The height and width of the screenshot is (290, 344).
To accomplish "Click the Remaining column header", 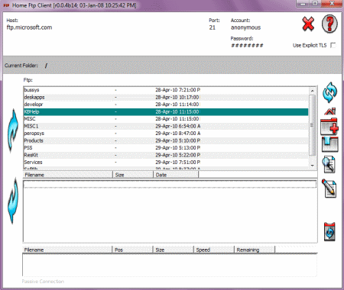I will coord(255,250).
